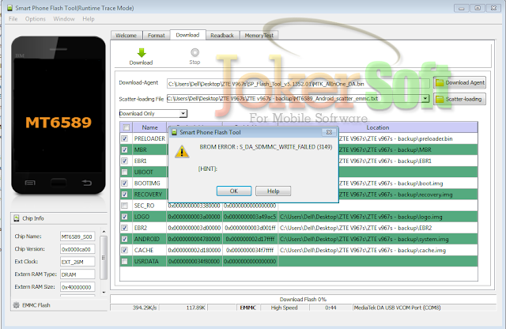
Task: Check the UBOOT checkbox
Action: click(x=125, y=172)
